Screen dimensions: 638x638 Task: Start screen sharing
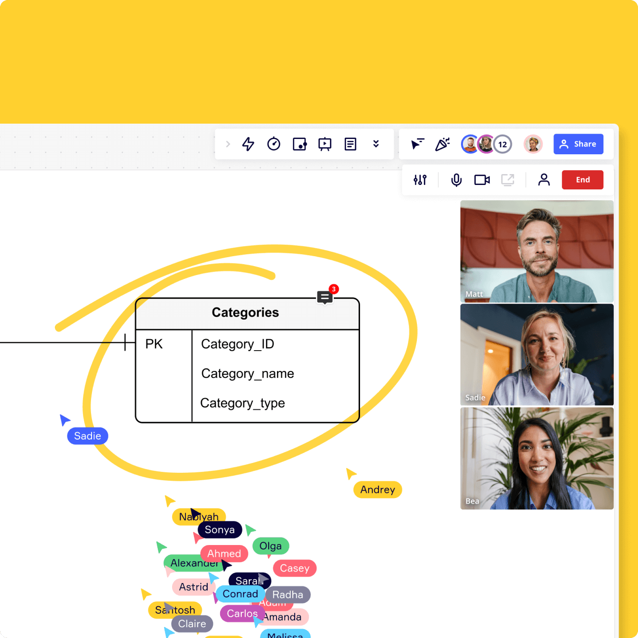tap(507, 180)
